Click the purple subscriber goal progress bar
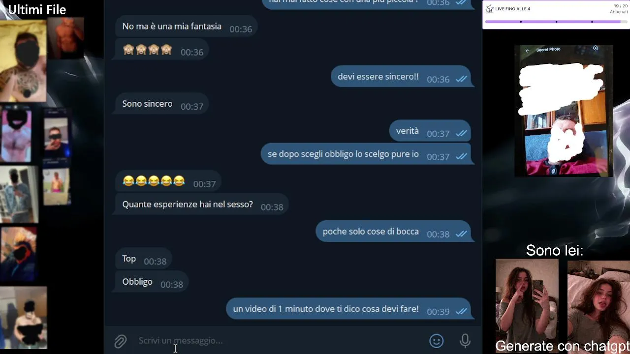 coord(556,22)
